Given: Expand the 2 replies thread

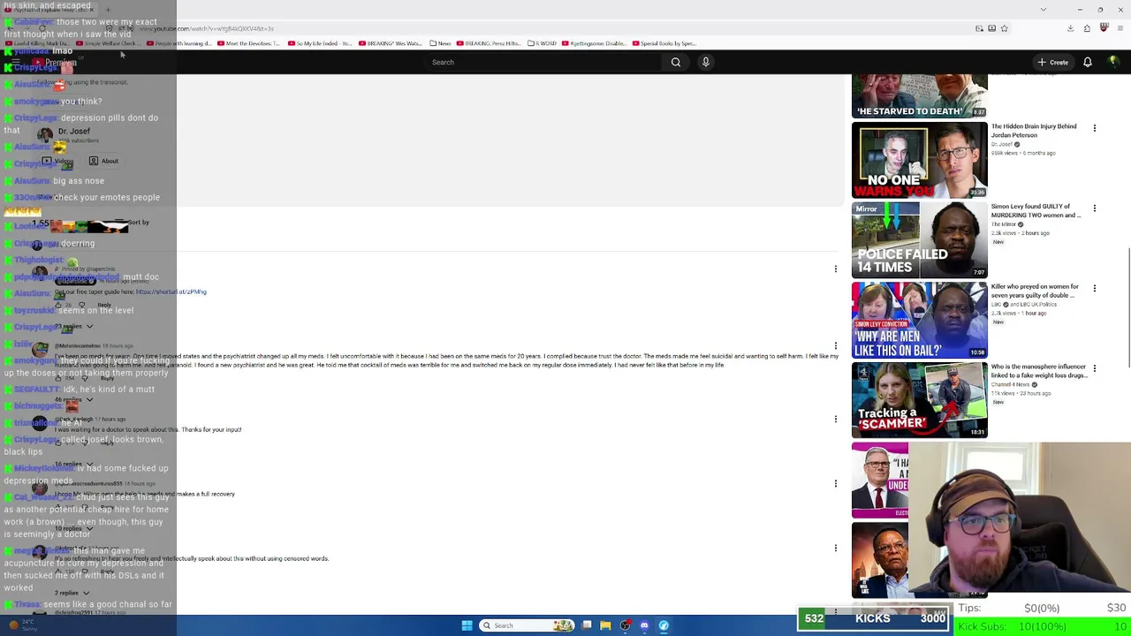Looking at the screenshot, I should 72,593.
